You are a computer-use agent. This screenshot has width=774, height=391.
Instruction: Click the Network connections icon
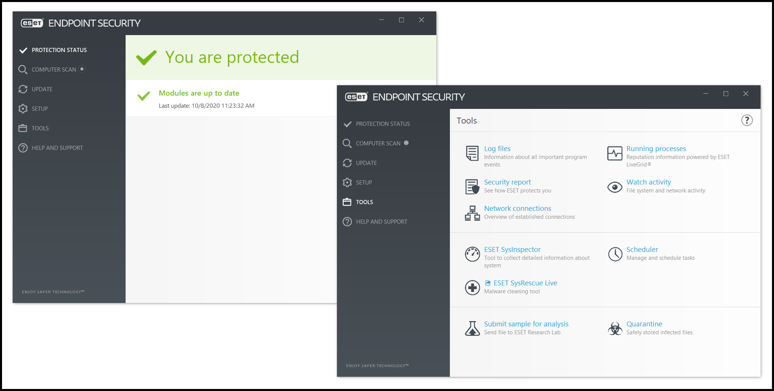472,213
